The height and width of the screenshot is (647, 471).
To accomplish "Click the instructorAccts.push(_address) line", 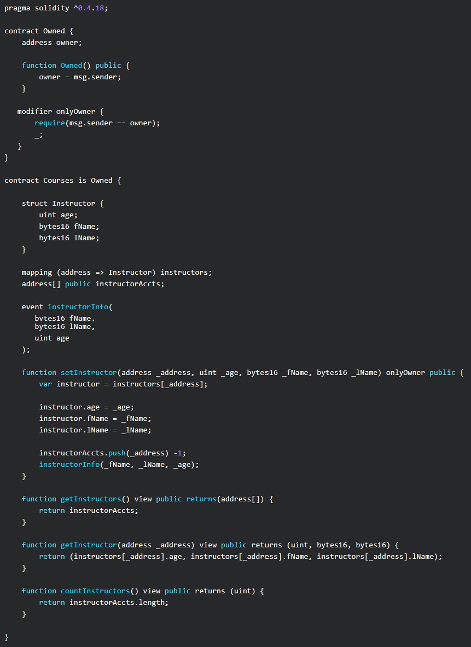I will [112, 453].
